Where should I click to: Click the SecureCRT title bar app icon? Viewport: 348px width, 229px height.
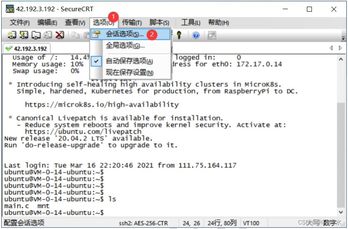pos(10,9)
